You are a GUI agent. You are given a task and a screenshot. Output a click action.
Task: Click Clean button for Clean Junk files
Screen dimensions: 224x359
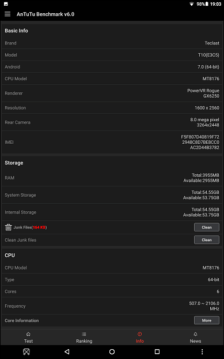click(207, 240)
